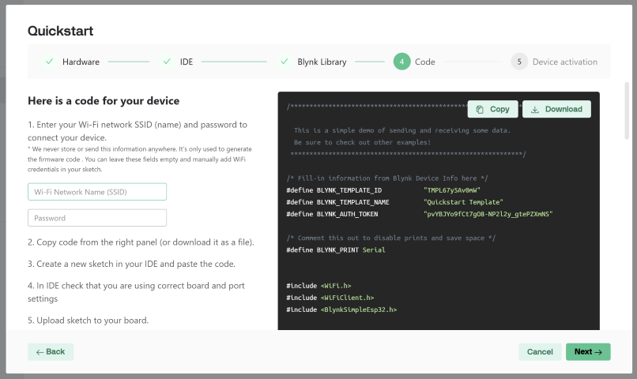Click the BLYNK_AUTH_TOKEN value string
The image size is (637, 379).
(x=488, y=214)
